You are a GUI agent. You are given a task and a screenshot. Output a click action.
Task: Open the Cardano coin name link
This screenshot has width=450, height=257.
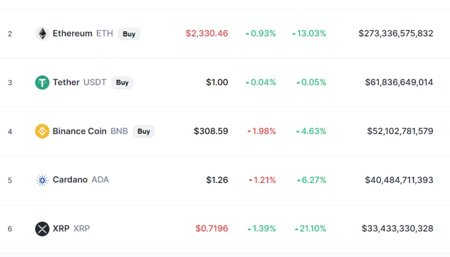(x=70, y=180)
